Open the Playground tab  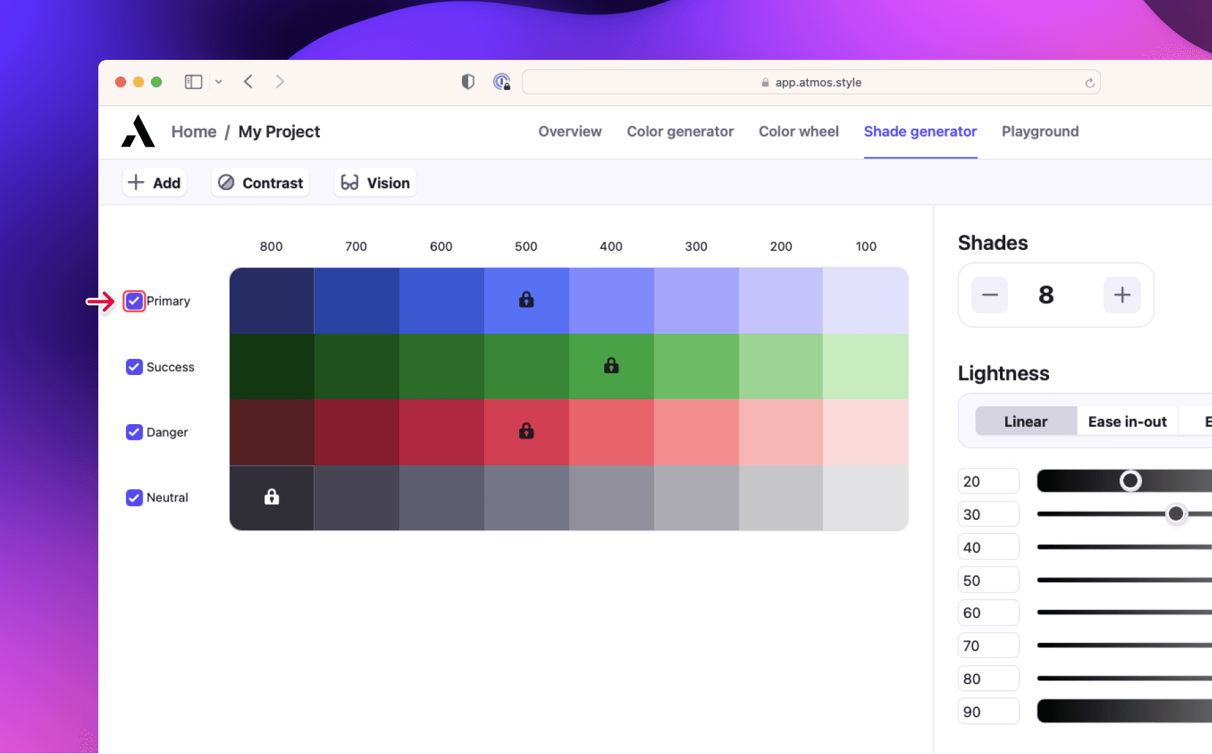coord(1040,131)
